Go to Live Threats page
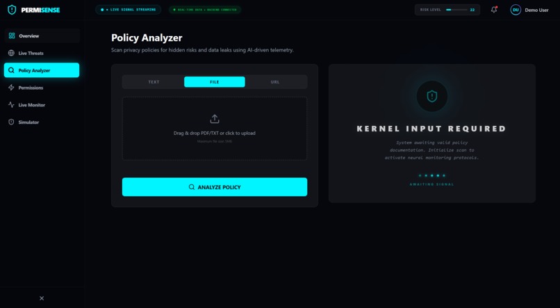The image size is (560, 308). 42,54
